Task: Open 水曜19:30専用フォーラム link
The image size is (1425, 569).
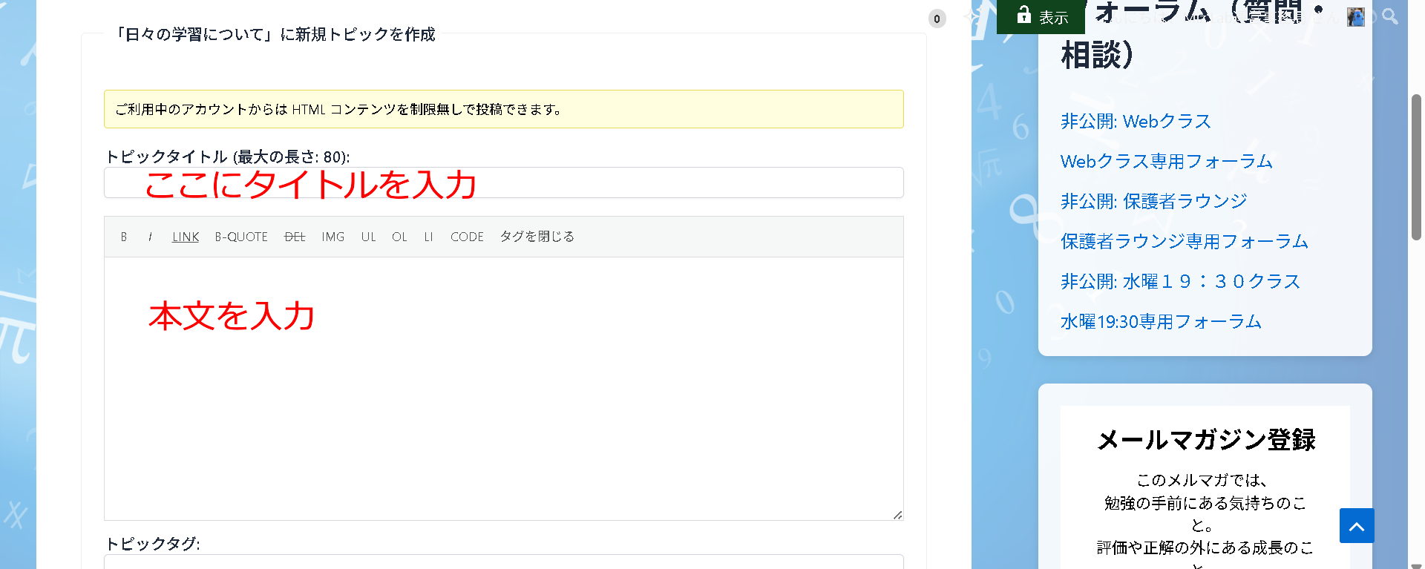Action: point(1162,321)
